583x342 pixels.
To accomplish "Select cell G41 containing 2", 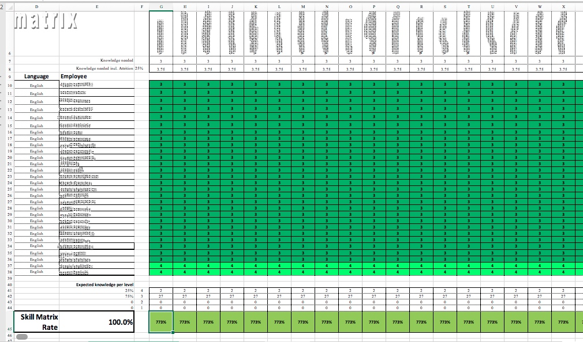I will click(x=161, y=290).
